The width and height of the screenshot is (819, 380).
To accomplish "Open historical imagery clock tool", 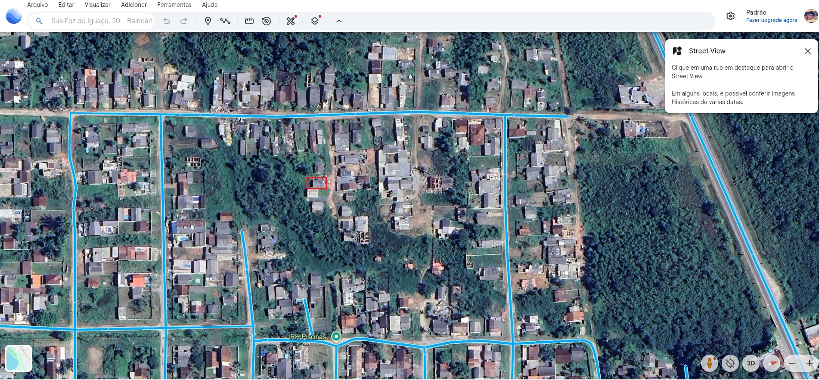I will 267,21.
